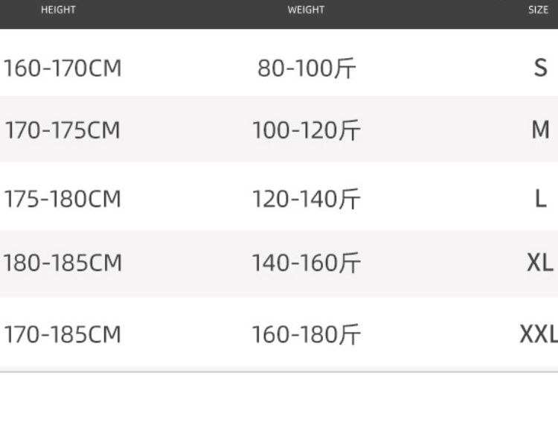Click the 140-160斤 weight value
This screenshot has height=428, width=558.
[x=306, y=263]
